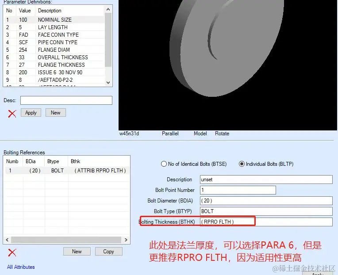Click right scroll arrow under Bolting References
This screenshot has height=275, width=338.
click(x=126, y=240)
